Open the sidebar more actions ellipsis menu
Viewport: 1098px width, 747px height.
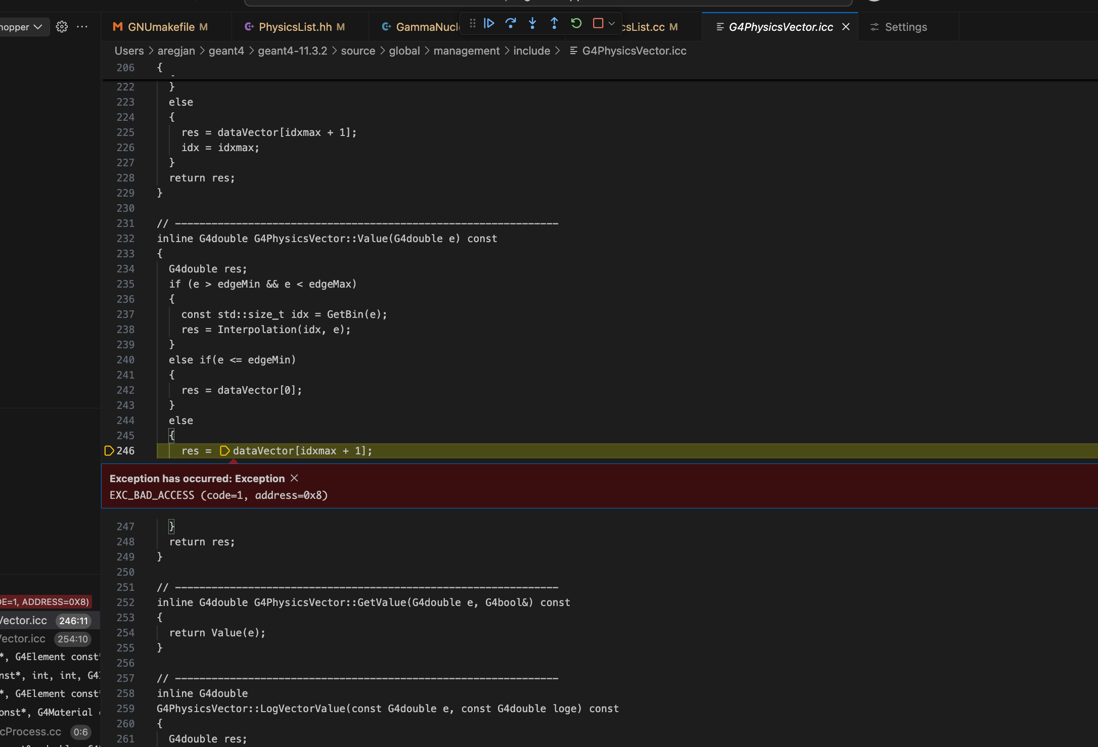click(x=82, y=27)
